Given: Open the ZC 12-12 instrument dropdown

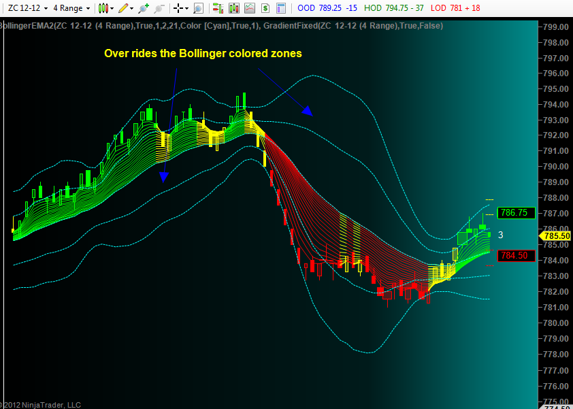Looking at the screenshot, I should [x=28, y=8].
